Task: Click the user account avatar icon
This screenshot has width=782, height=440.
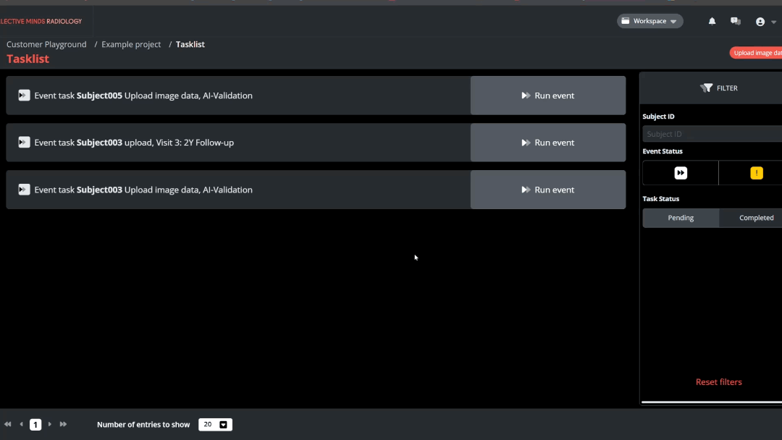Action: (x=760, y=22)
